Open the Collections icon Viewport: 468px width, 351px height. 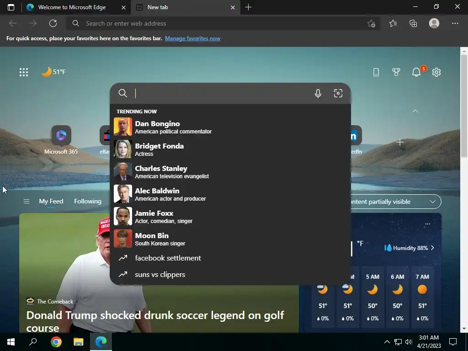pos(413,23)
